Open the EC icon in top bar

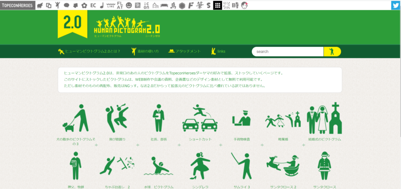pyautogui.click(x=93, y=5)
